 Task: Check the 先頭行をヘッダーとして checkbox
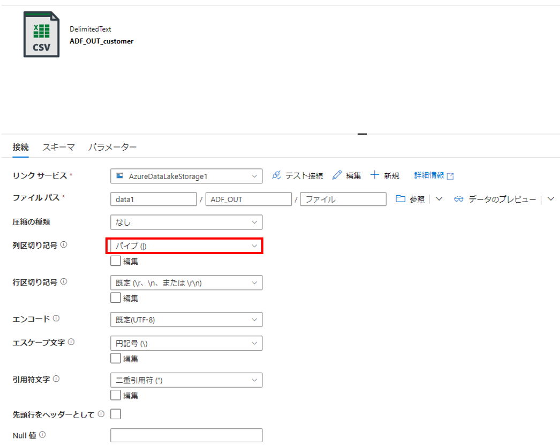click(x=115, y=414)
